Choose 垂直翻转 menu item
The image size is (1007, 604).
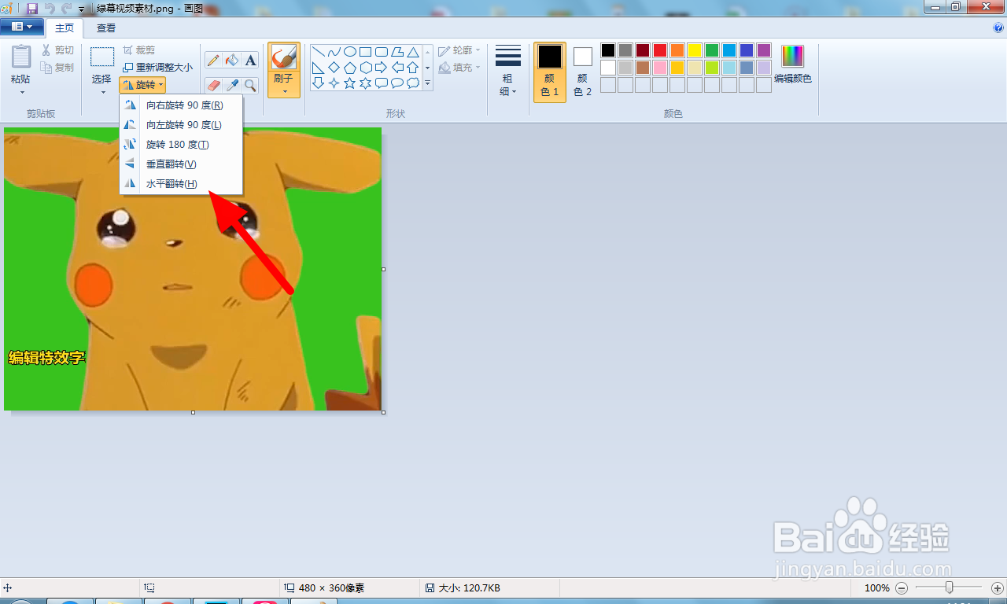(x=181, y=164)
